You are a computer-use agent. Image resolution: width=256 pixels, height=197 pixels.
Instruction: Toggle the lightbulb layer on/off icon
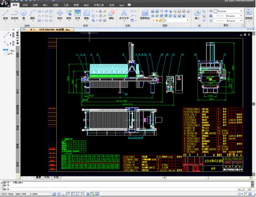pos(153,21)
